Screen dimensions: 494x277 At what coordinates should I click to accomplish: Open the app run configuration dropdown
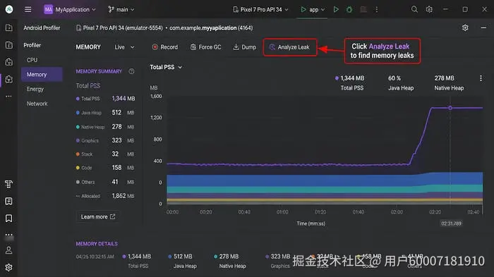pos(313,9)
